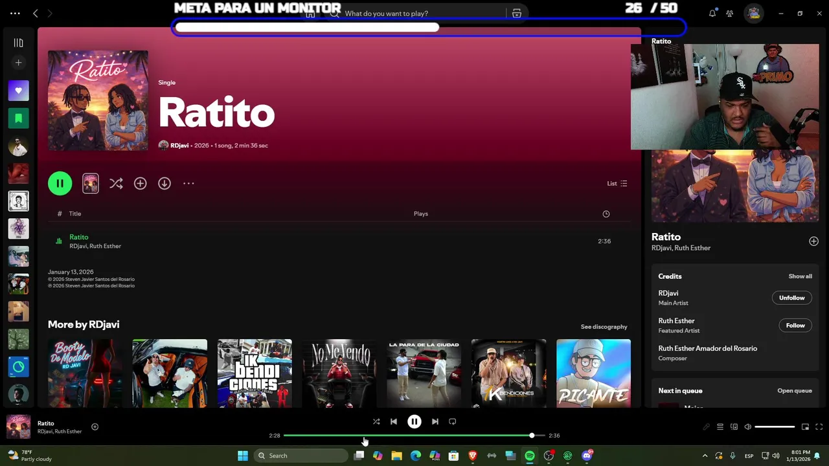Screen dimensions: 829x466
Task: Go forward to the next page
Action: [50, 13]
